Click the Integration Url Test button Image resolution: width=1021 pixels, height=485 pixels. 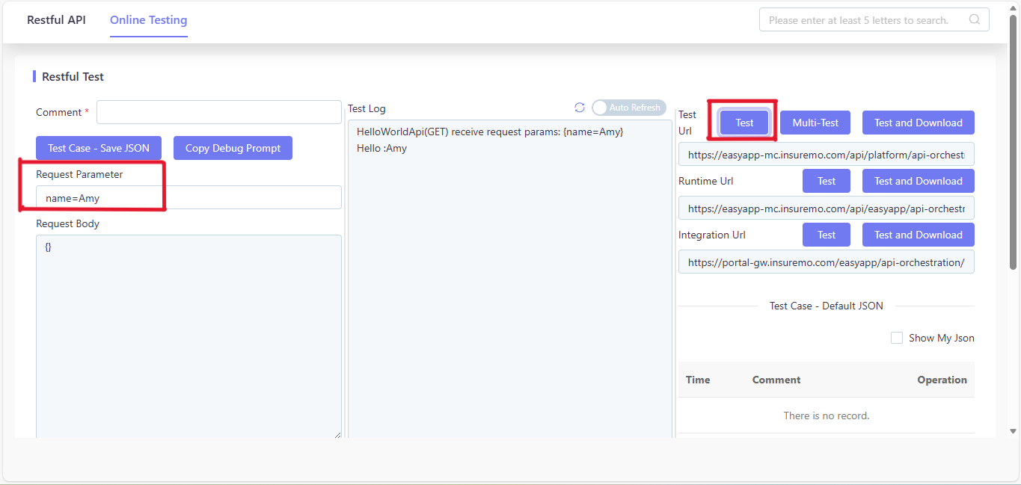pos(827,235)
